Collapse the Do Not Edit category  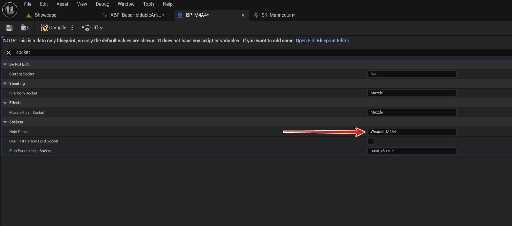5,64
